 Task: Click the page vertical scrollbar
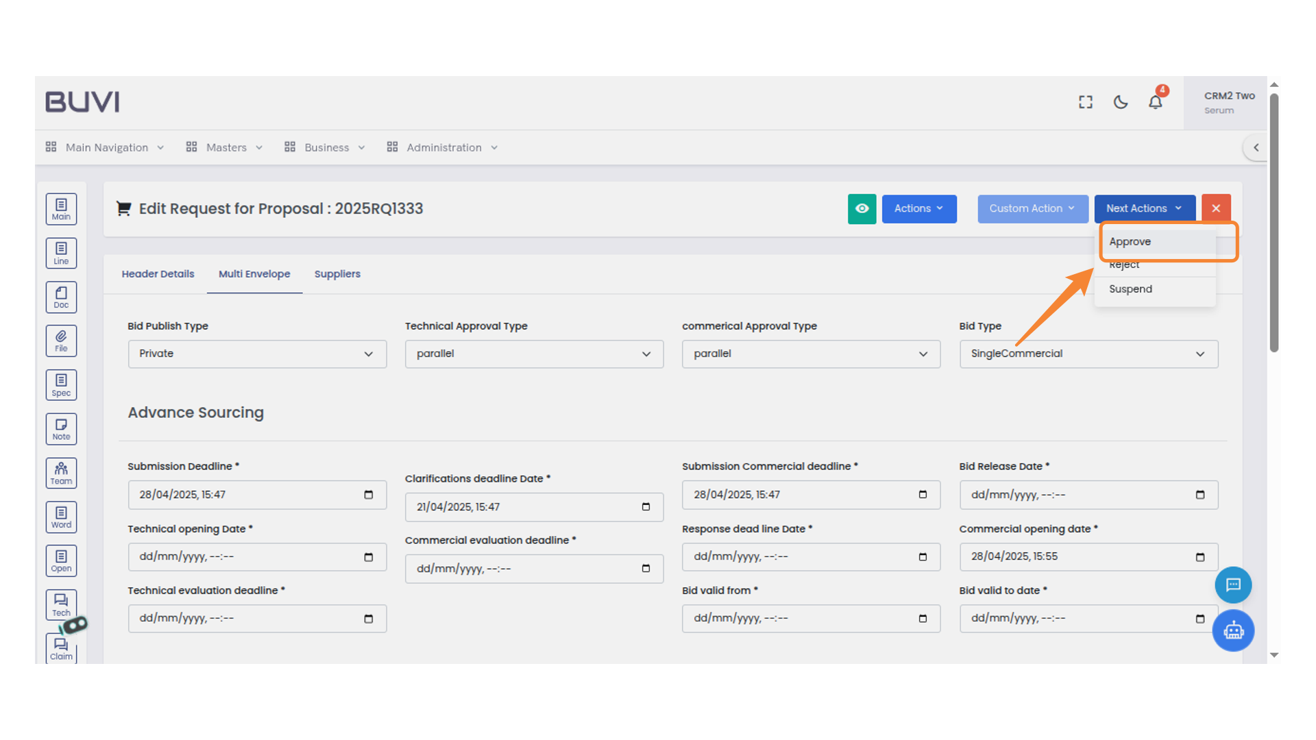[1274, 223]
